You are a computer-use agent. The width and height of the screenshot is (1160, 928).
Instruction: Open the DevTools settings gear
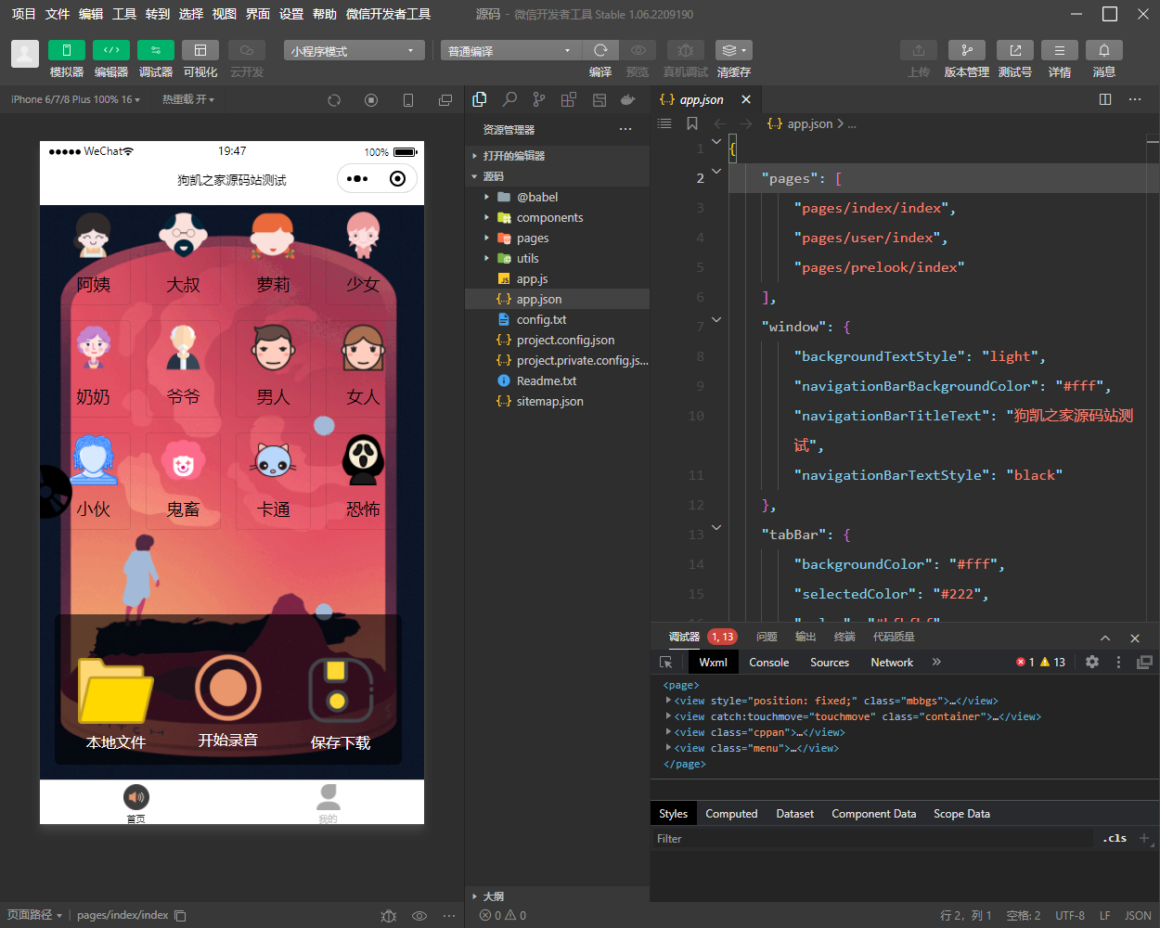[1092, 662]
